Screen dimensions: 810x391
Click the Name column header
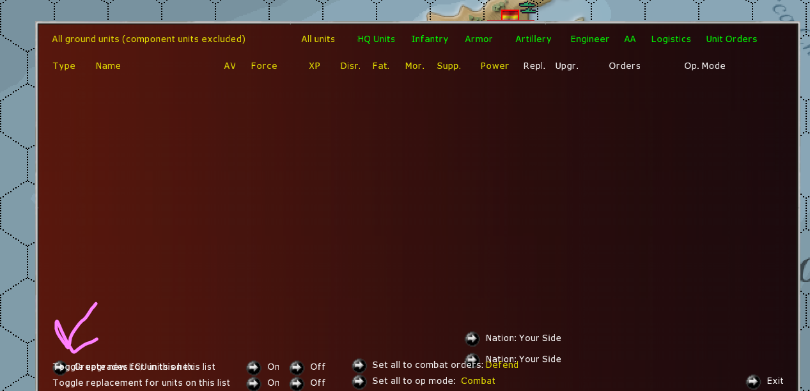click(107, 66)
